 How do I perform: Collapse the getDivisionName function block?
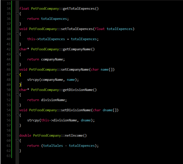pos(17,95)
